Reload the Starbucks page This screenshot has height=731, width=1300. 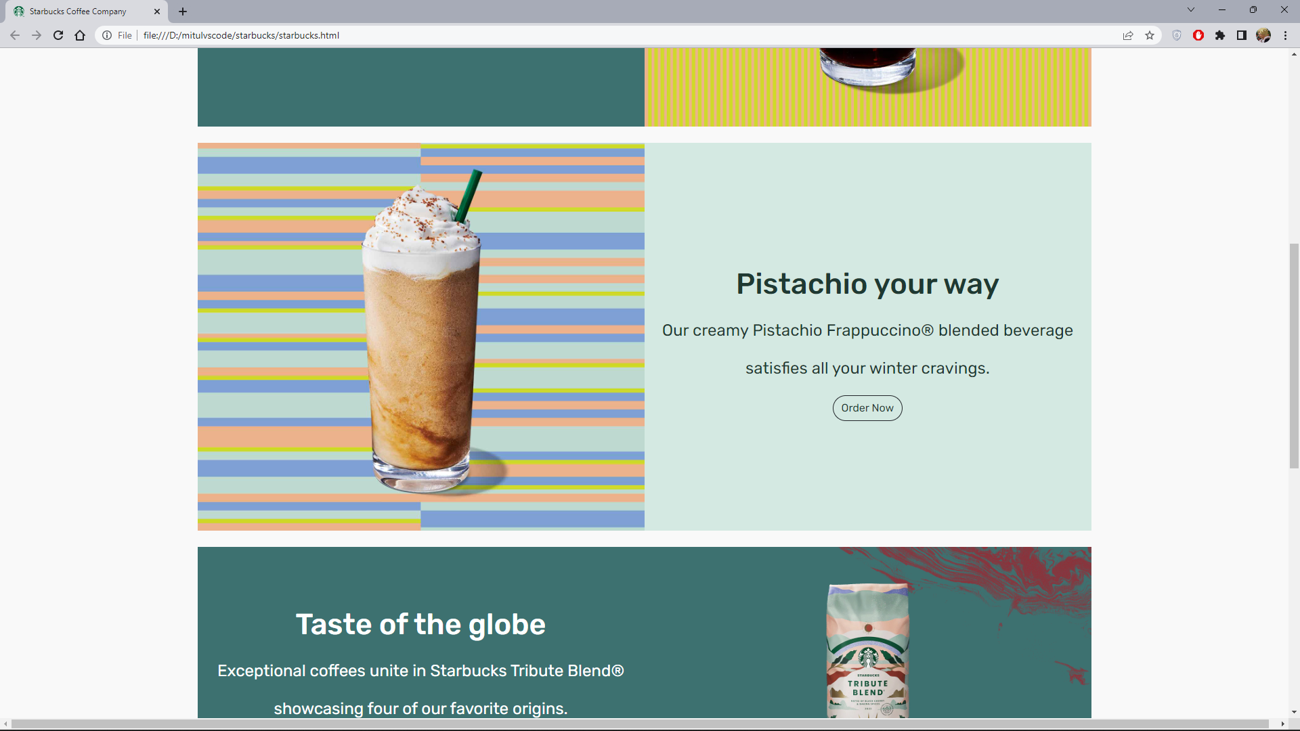click(x=58, y=35)
